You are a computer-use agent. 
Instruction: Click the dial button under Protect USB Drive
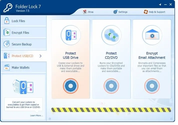(x=71, y=86)
